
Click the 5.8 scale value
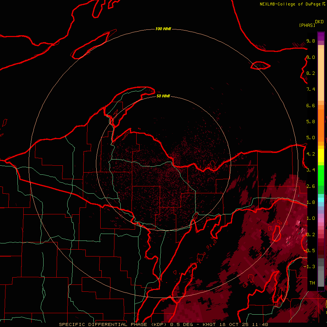pos(311,122)
